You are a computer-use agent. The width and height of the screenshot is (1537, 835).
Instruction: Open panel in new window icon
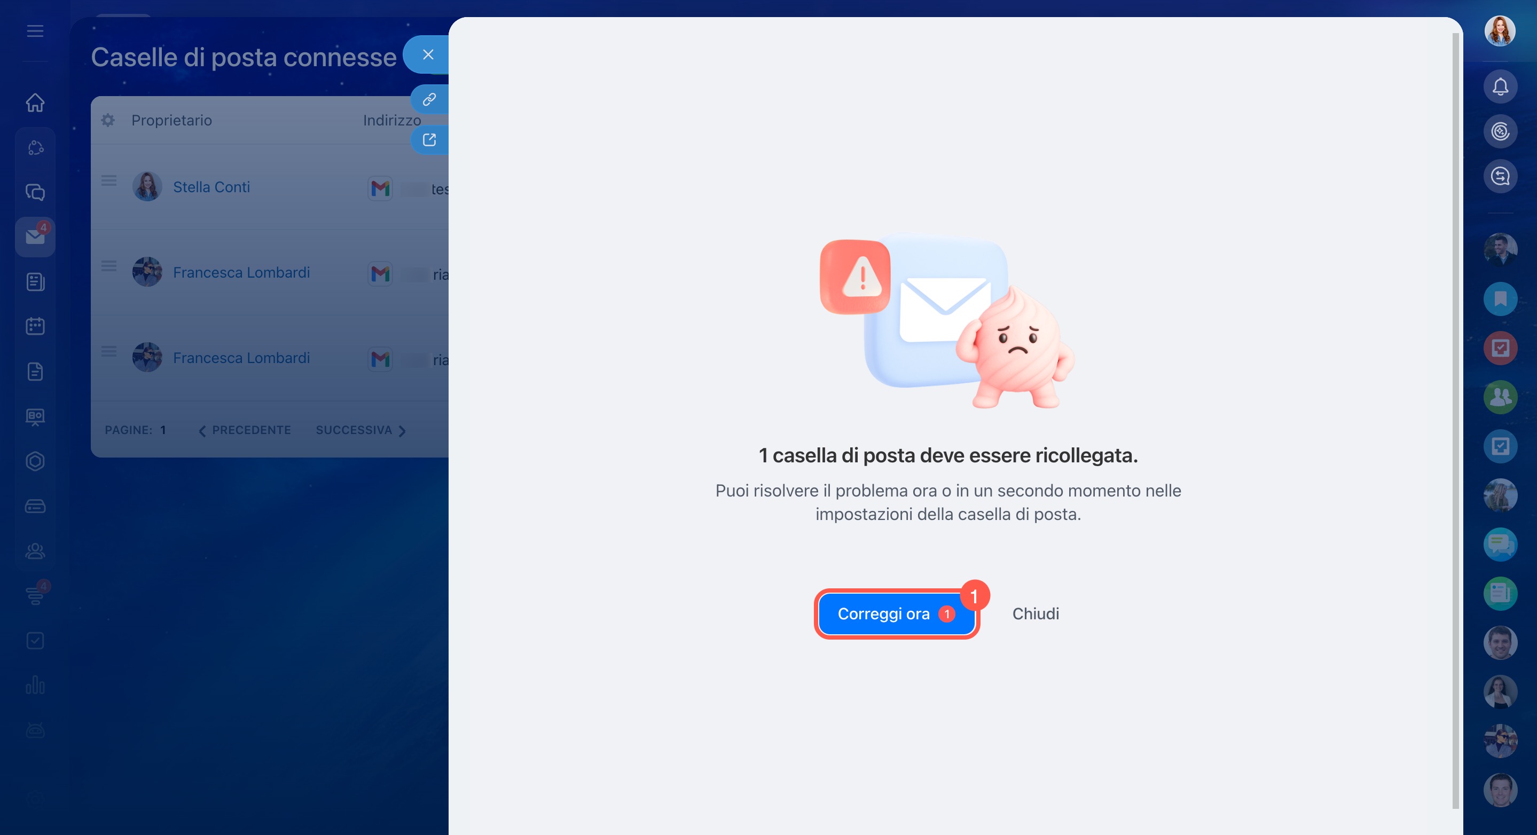(x=429, y=140)
